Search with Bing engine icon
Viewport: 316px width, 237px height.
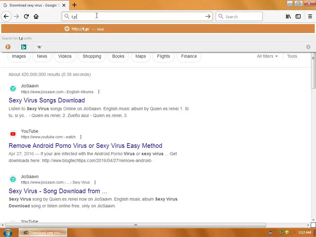point(24,47)
